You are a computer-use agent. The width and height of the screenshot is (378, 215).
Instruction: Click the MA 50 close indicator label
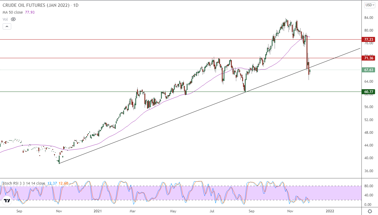click(x=13, y=12)
